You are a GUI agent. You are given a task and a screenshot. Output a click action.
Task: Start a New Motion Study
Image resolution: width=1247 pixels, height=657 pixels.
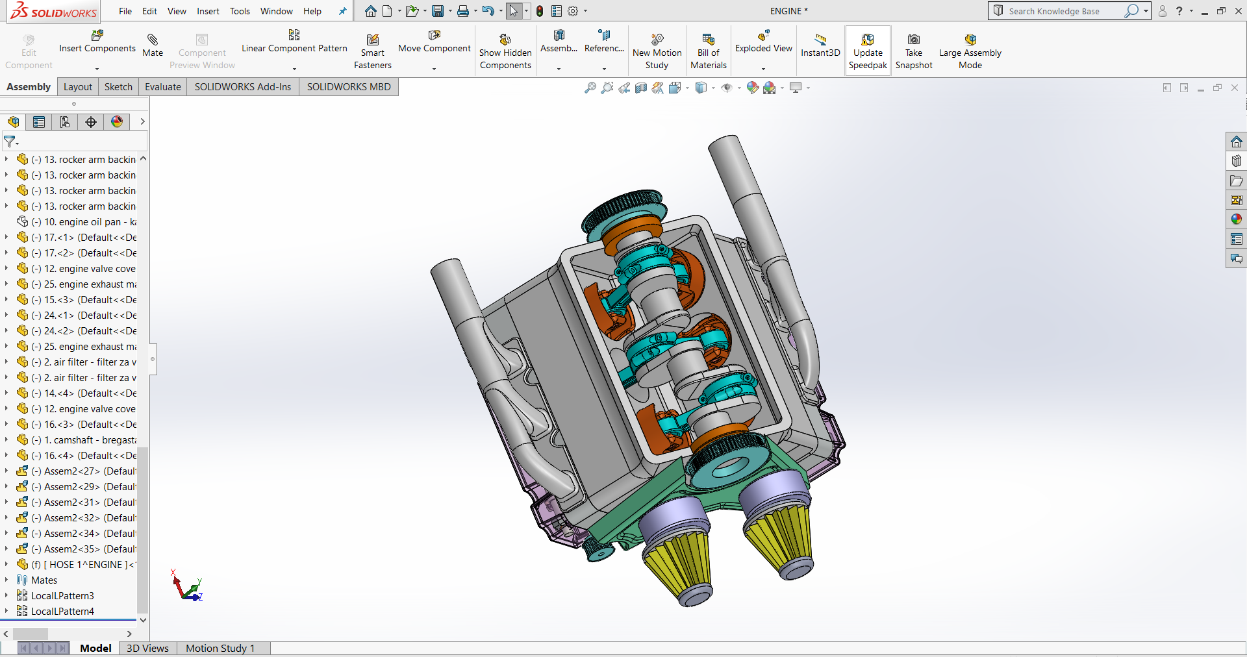click(657, 40)
